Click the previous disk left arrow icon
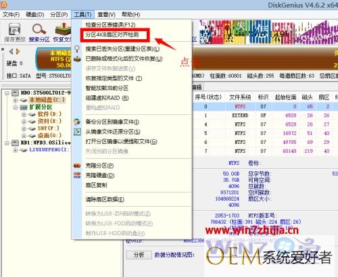 11,51
